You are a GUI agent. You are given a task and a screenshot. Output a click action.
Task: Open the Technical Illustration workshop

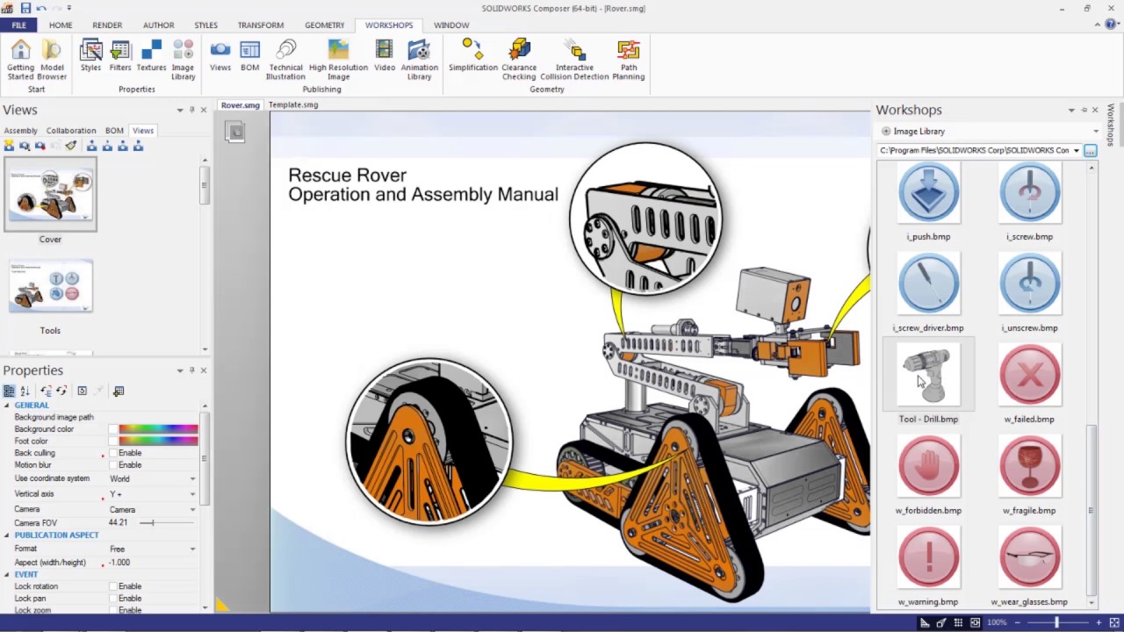286,60
